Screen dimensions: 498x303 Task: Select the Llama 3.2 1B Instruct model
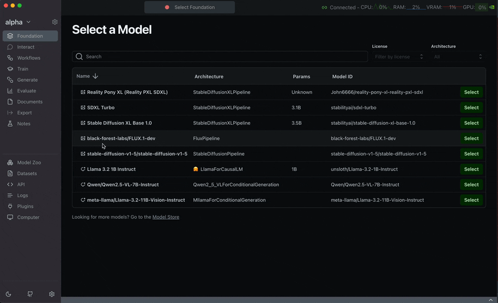tap(471, 169)
